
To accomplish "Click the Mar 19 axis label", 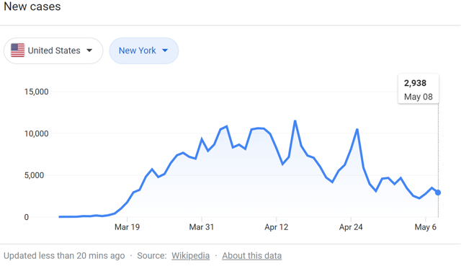I will coord(127,227).
